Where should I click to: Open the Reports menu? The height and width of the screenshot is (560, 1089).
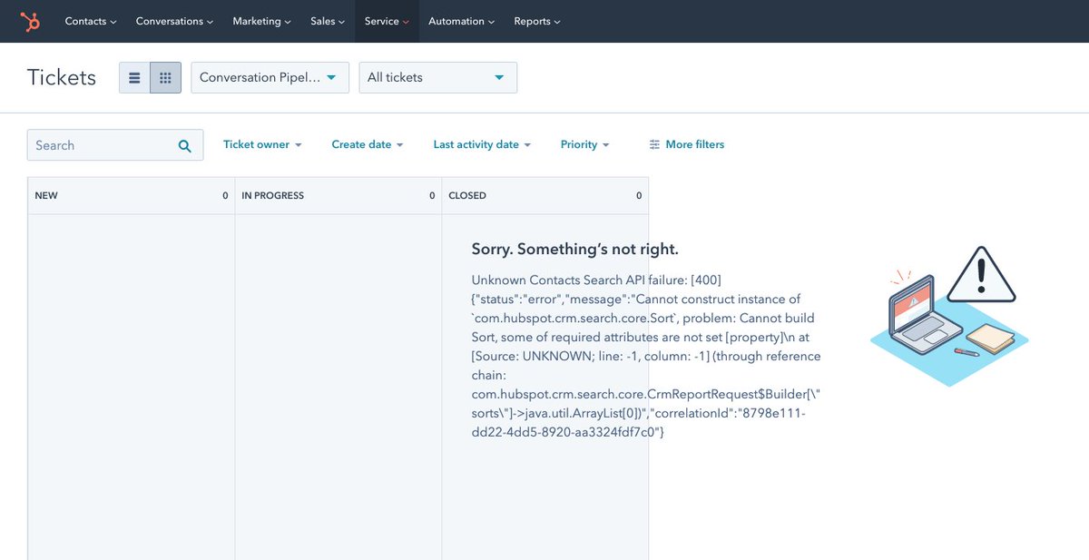(x=537, y=21)
